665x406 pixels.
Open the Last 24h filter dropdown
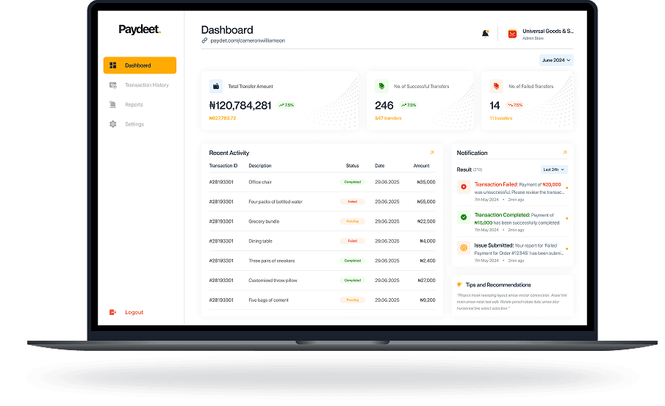[x=554, y=170]
